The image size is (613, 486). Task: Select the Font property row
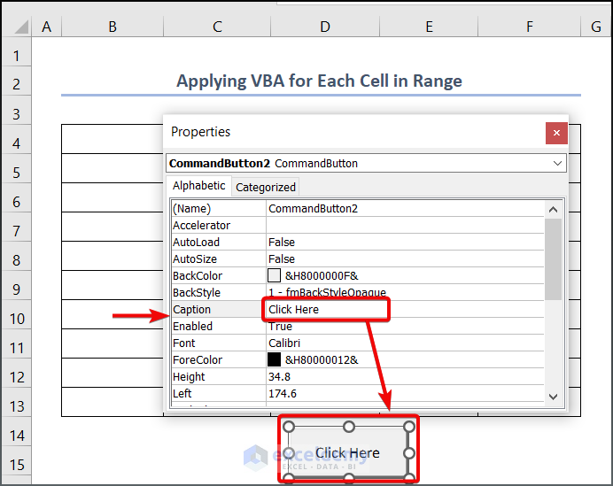218,343
